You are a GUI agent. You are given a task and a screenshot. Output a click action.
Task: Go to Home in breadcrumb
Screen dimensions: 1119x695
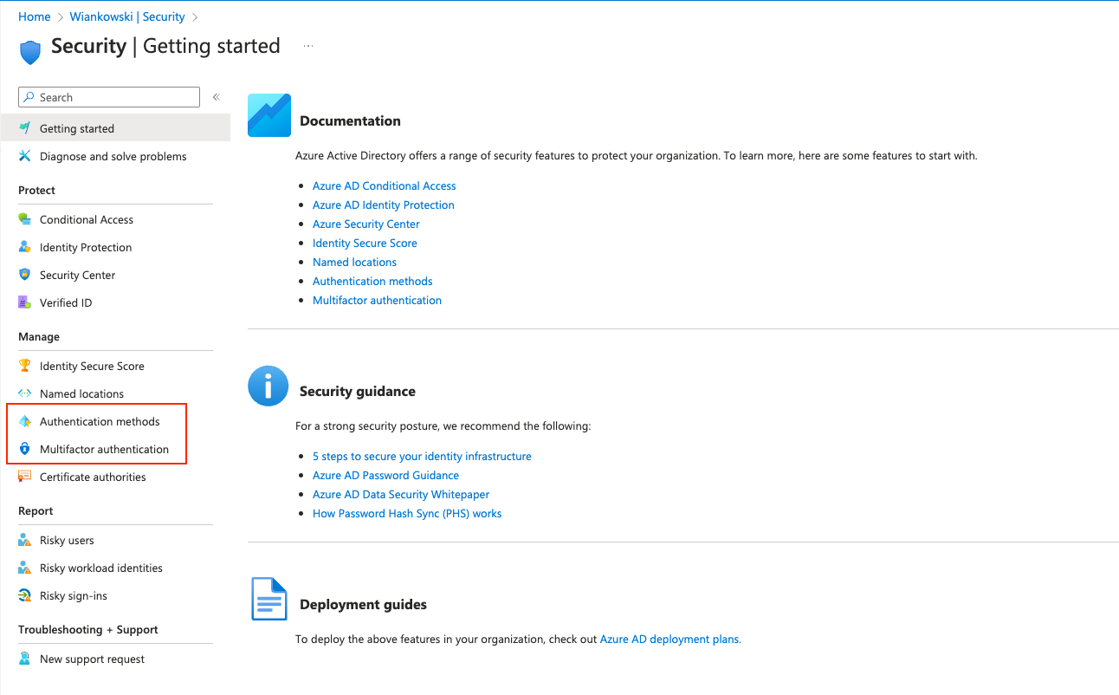[35, 16]
